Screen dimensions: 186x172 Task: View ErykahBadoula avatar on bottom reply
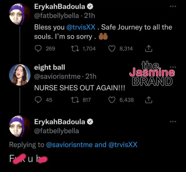(x=19, y=126)
